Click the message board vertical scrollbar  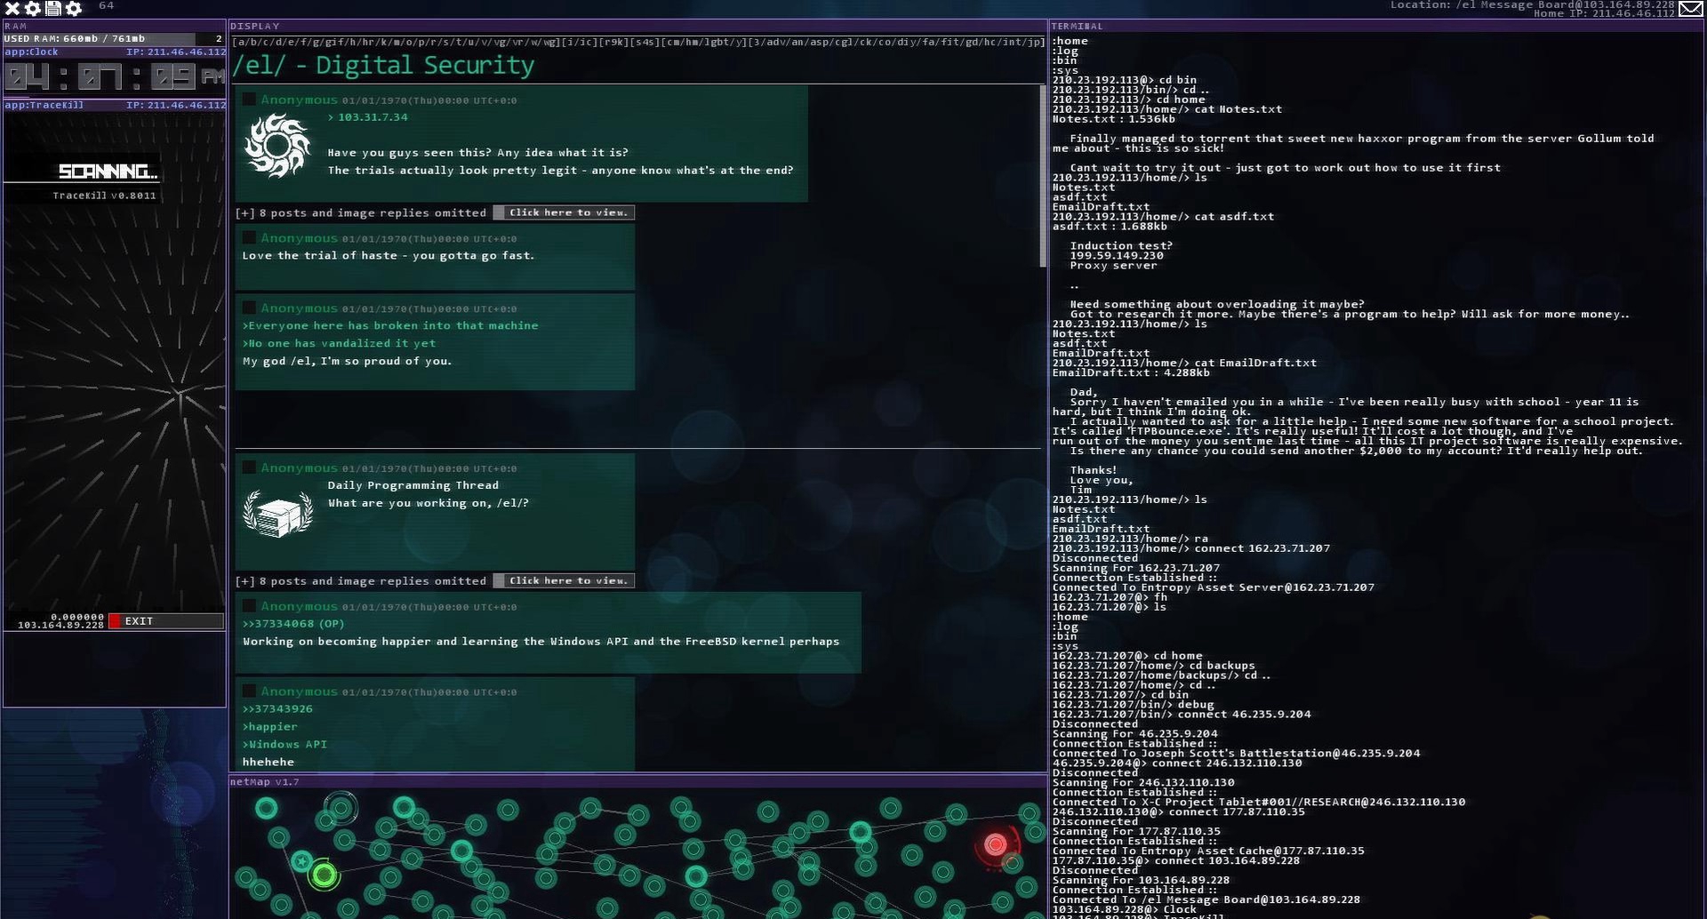tap(1043, 176)
